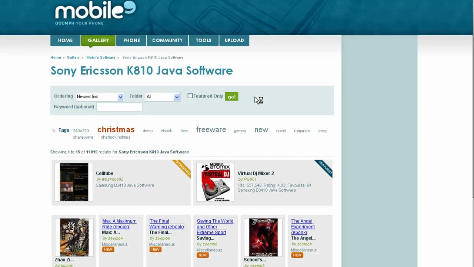Viewport: 474px width, 267px height.
Task: Click zeemoh author under The Final...
Action: click(162, 238)
